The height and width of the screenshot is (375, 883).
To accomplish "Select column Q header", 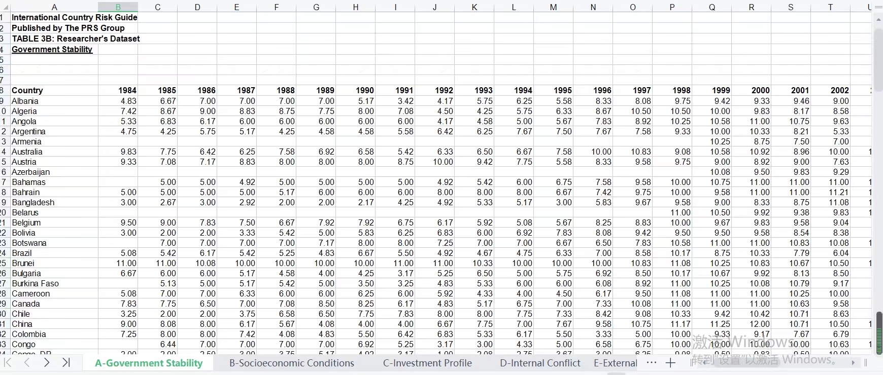I will pyautogui.click(x=712, y=7).
